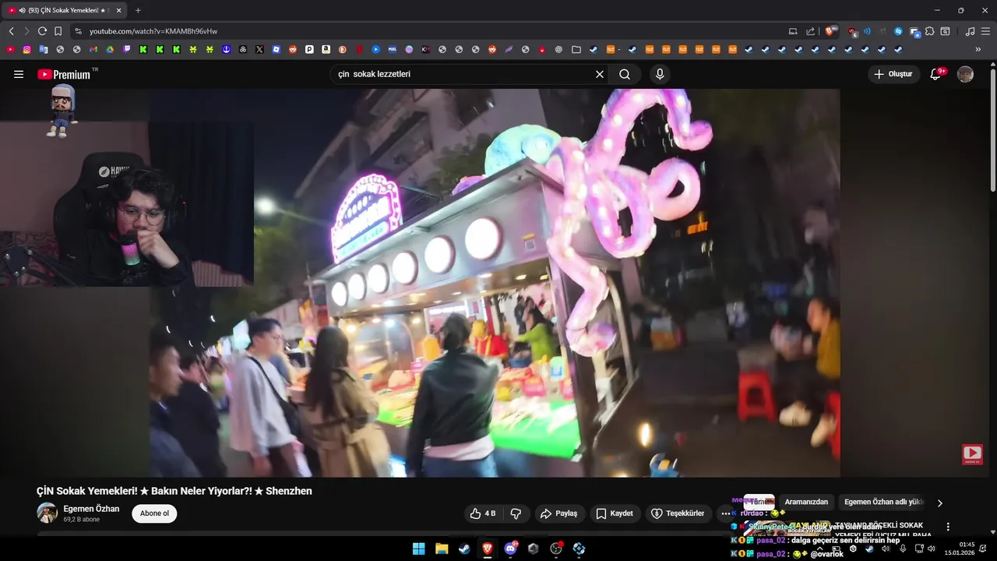Screen dimensions: 997x561
Task: Open Windows Start menu
Action: click(x=418, y=549)
